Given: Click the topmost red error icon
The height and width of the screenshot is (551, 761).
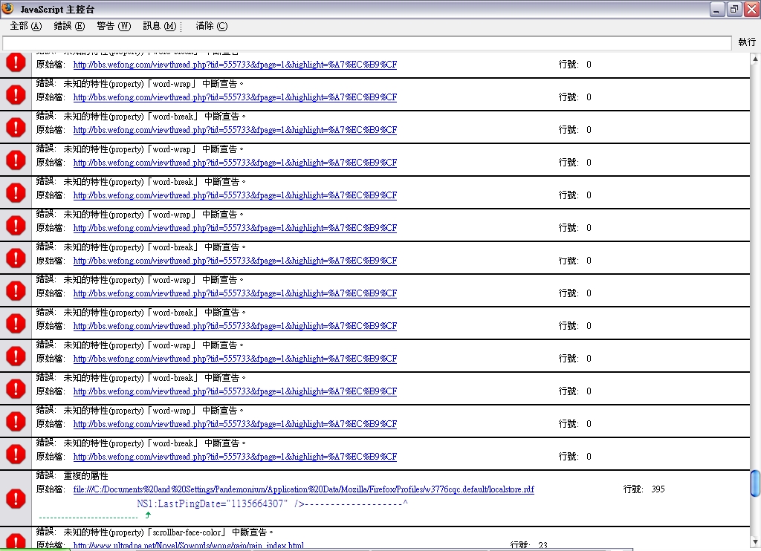Looking at the screenshot, I should point(15,62).
